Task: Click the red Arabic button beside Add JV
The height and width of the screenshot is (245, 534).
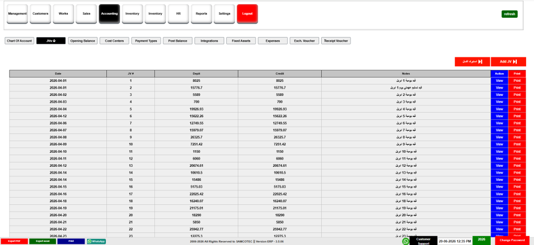Action: pos(472,62)
